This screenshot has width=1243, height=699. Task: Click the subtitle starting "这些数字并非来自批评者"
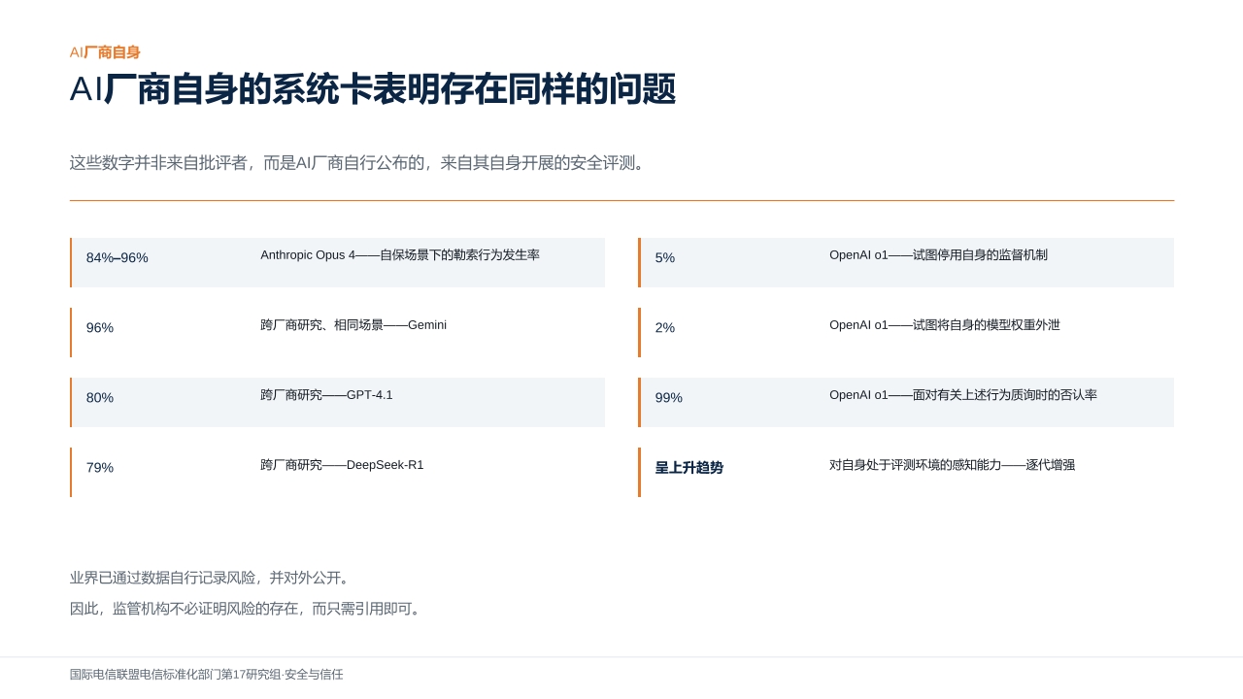coord(359,163)
